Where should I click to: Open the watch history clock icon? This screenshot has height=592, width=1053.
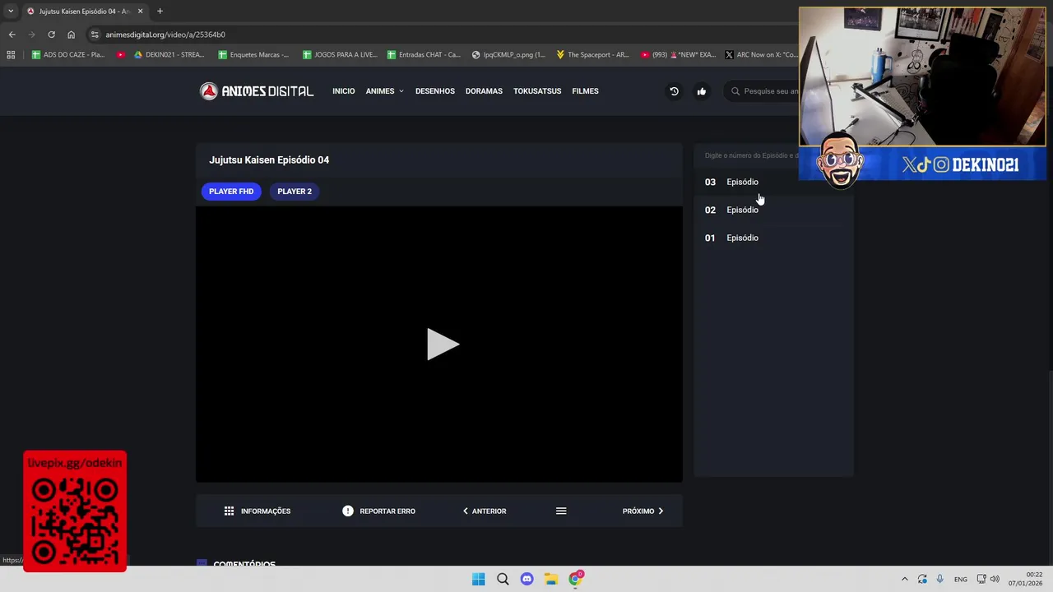tap(674, 91)
